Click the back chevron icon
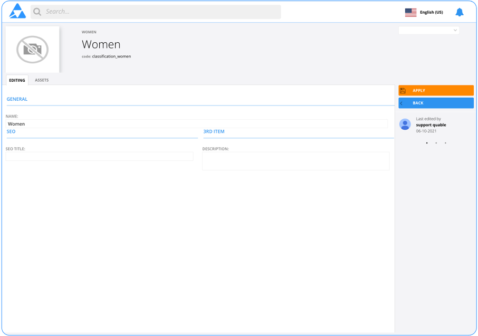This screenshot has width=478, height=336. (401, 103)
